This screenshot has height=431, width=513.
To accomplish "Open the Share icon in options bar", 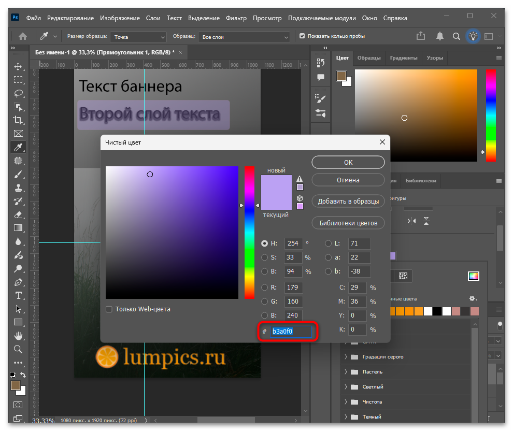I will click(x=421, y=36).
